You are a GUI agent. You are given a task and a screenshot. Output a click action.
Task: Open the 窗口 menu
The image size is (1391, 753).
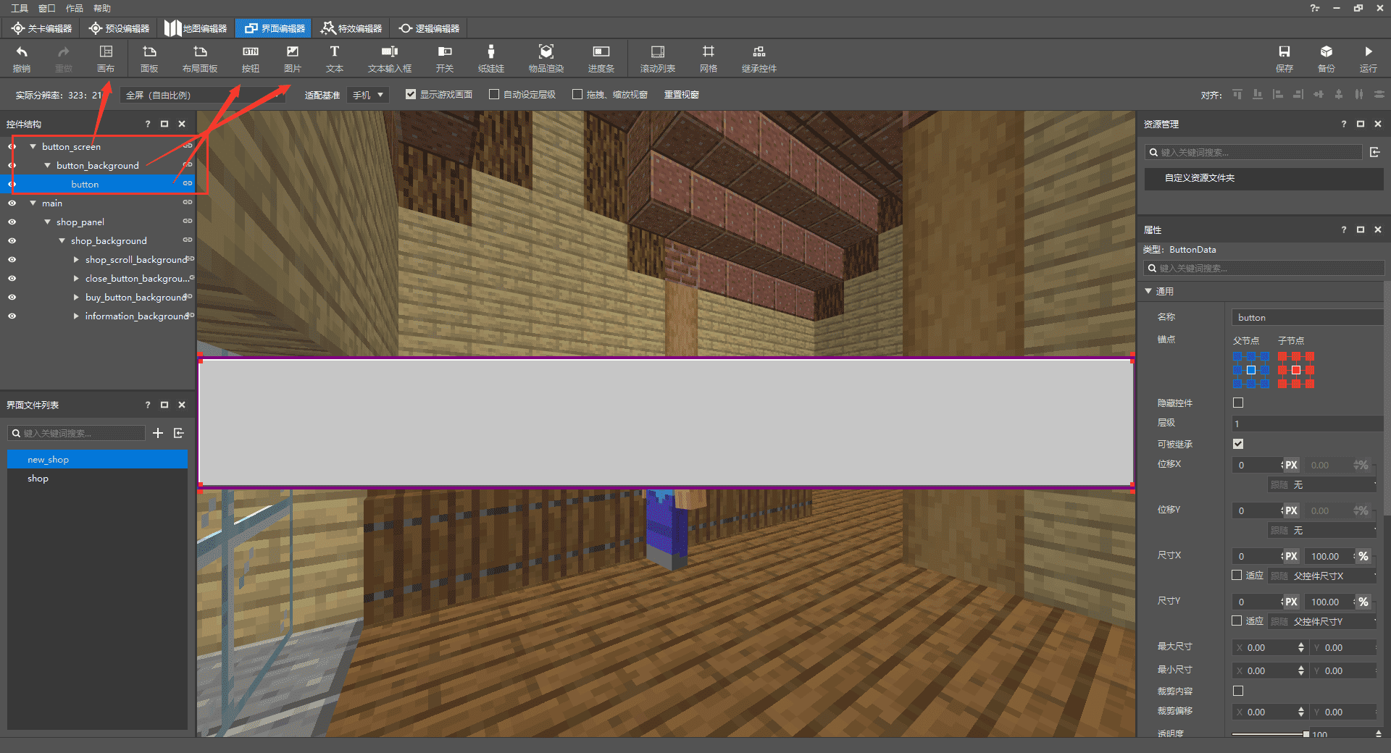[47, 8]
